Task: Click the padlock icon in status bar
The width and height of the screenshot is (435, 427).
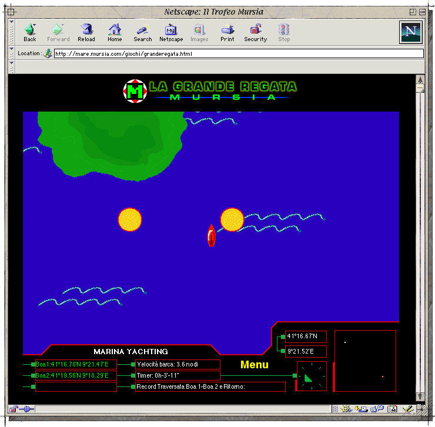Action: 13,409
